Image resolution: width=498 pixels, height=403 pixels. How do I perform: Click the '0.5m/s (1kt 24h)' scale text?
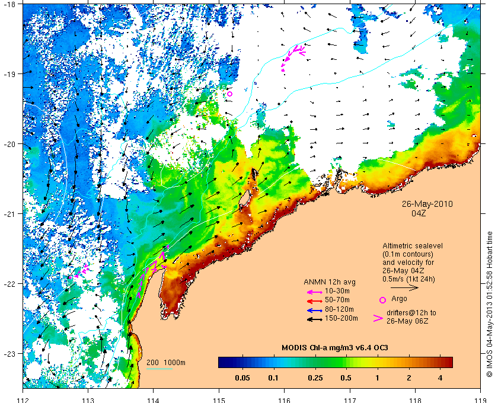pyautogui.click(x=408, y=279)
